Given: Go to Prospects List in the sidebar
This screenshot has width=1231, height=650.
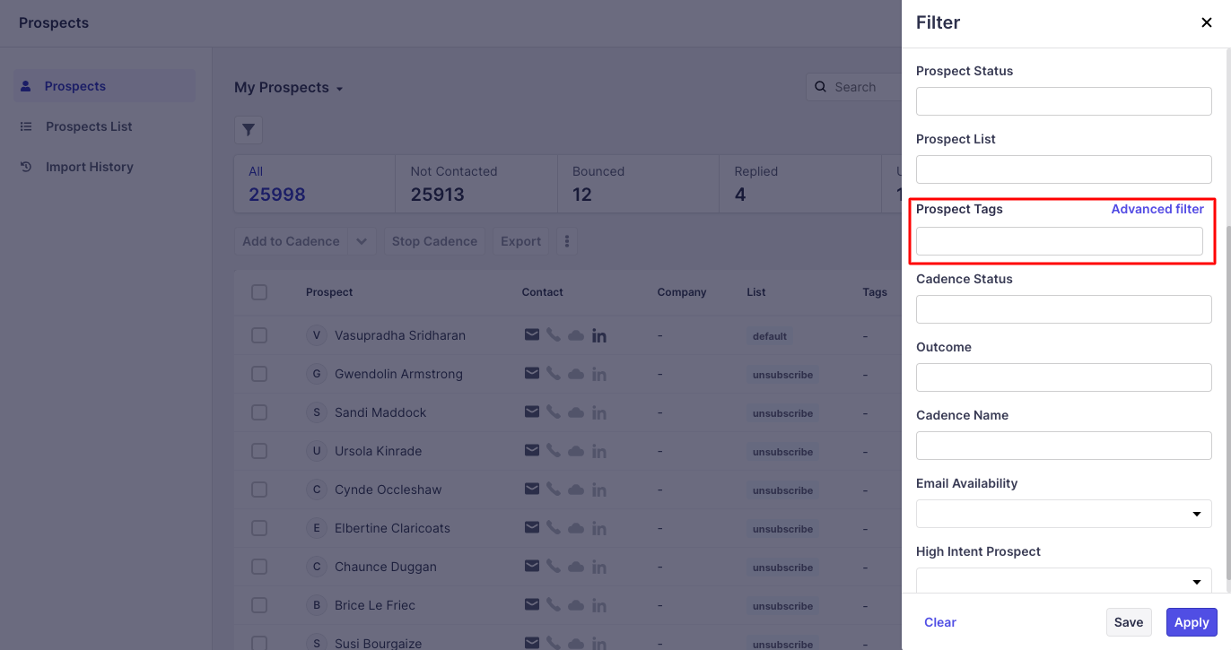Looking at the screenshot, I should click(89, 126).
